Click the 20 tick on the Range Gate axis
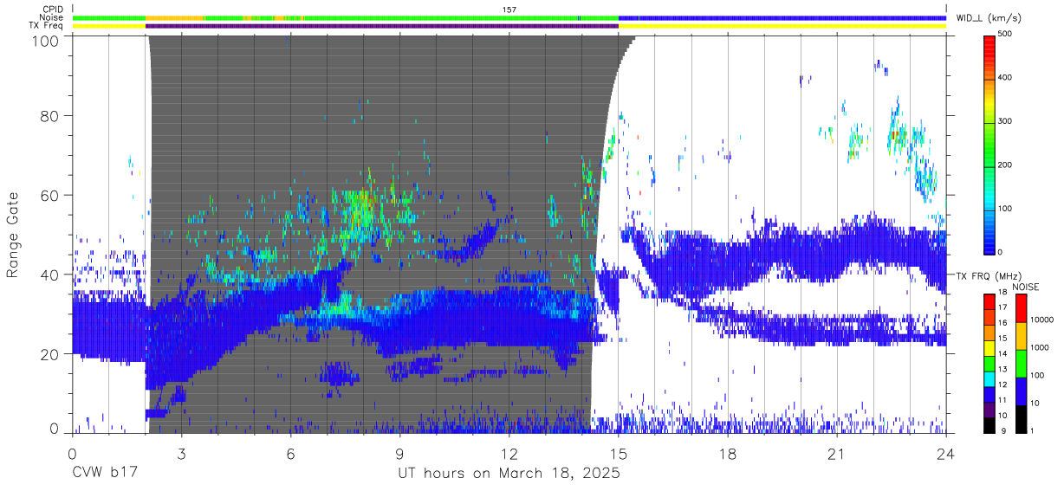This screenshot has width=1064, height=491. pos(49,354)
